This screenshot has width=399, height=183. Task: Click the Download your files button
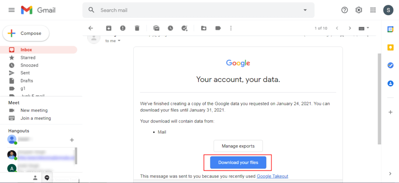(238, 163)
